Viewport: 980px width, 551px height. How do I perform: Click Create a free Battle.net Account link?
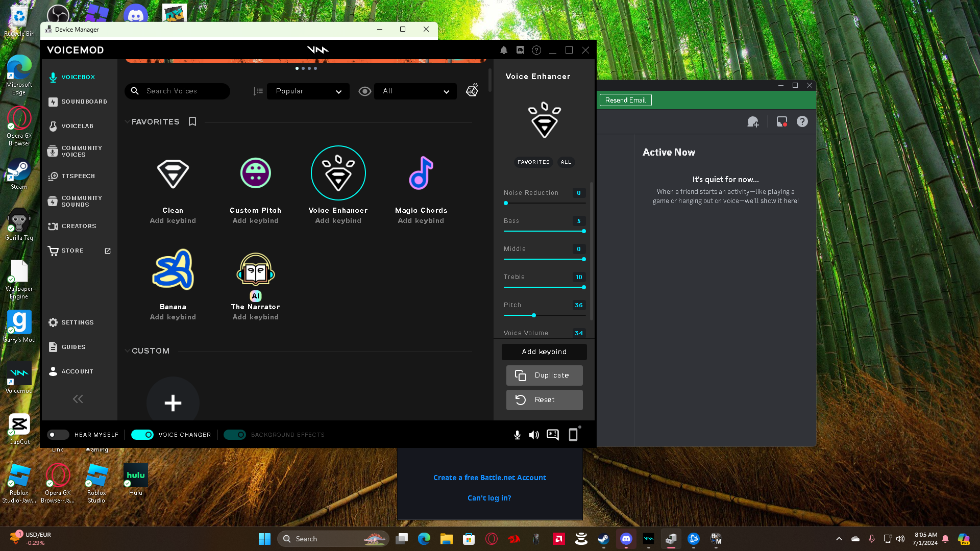coord(489,478)
